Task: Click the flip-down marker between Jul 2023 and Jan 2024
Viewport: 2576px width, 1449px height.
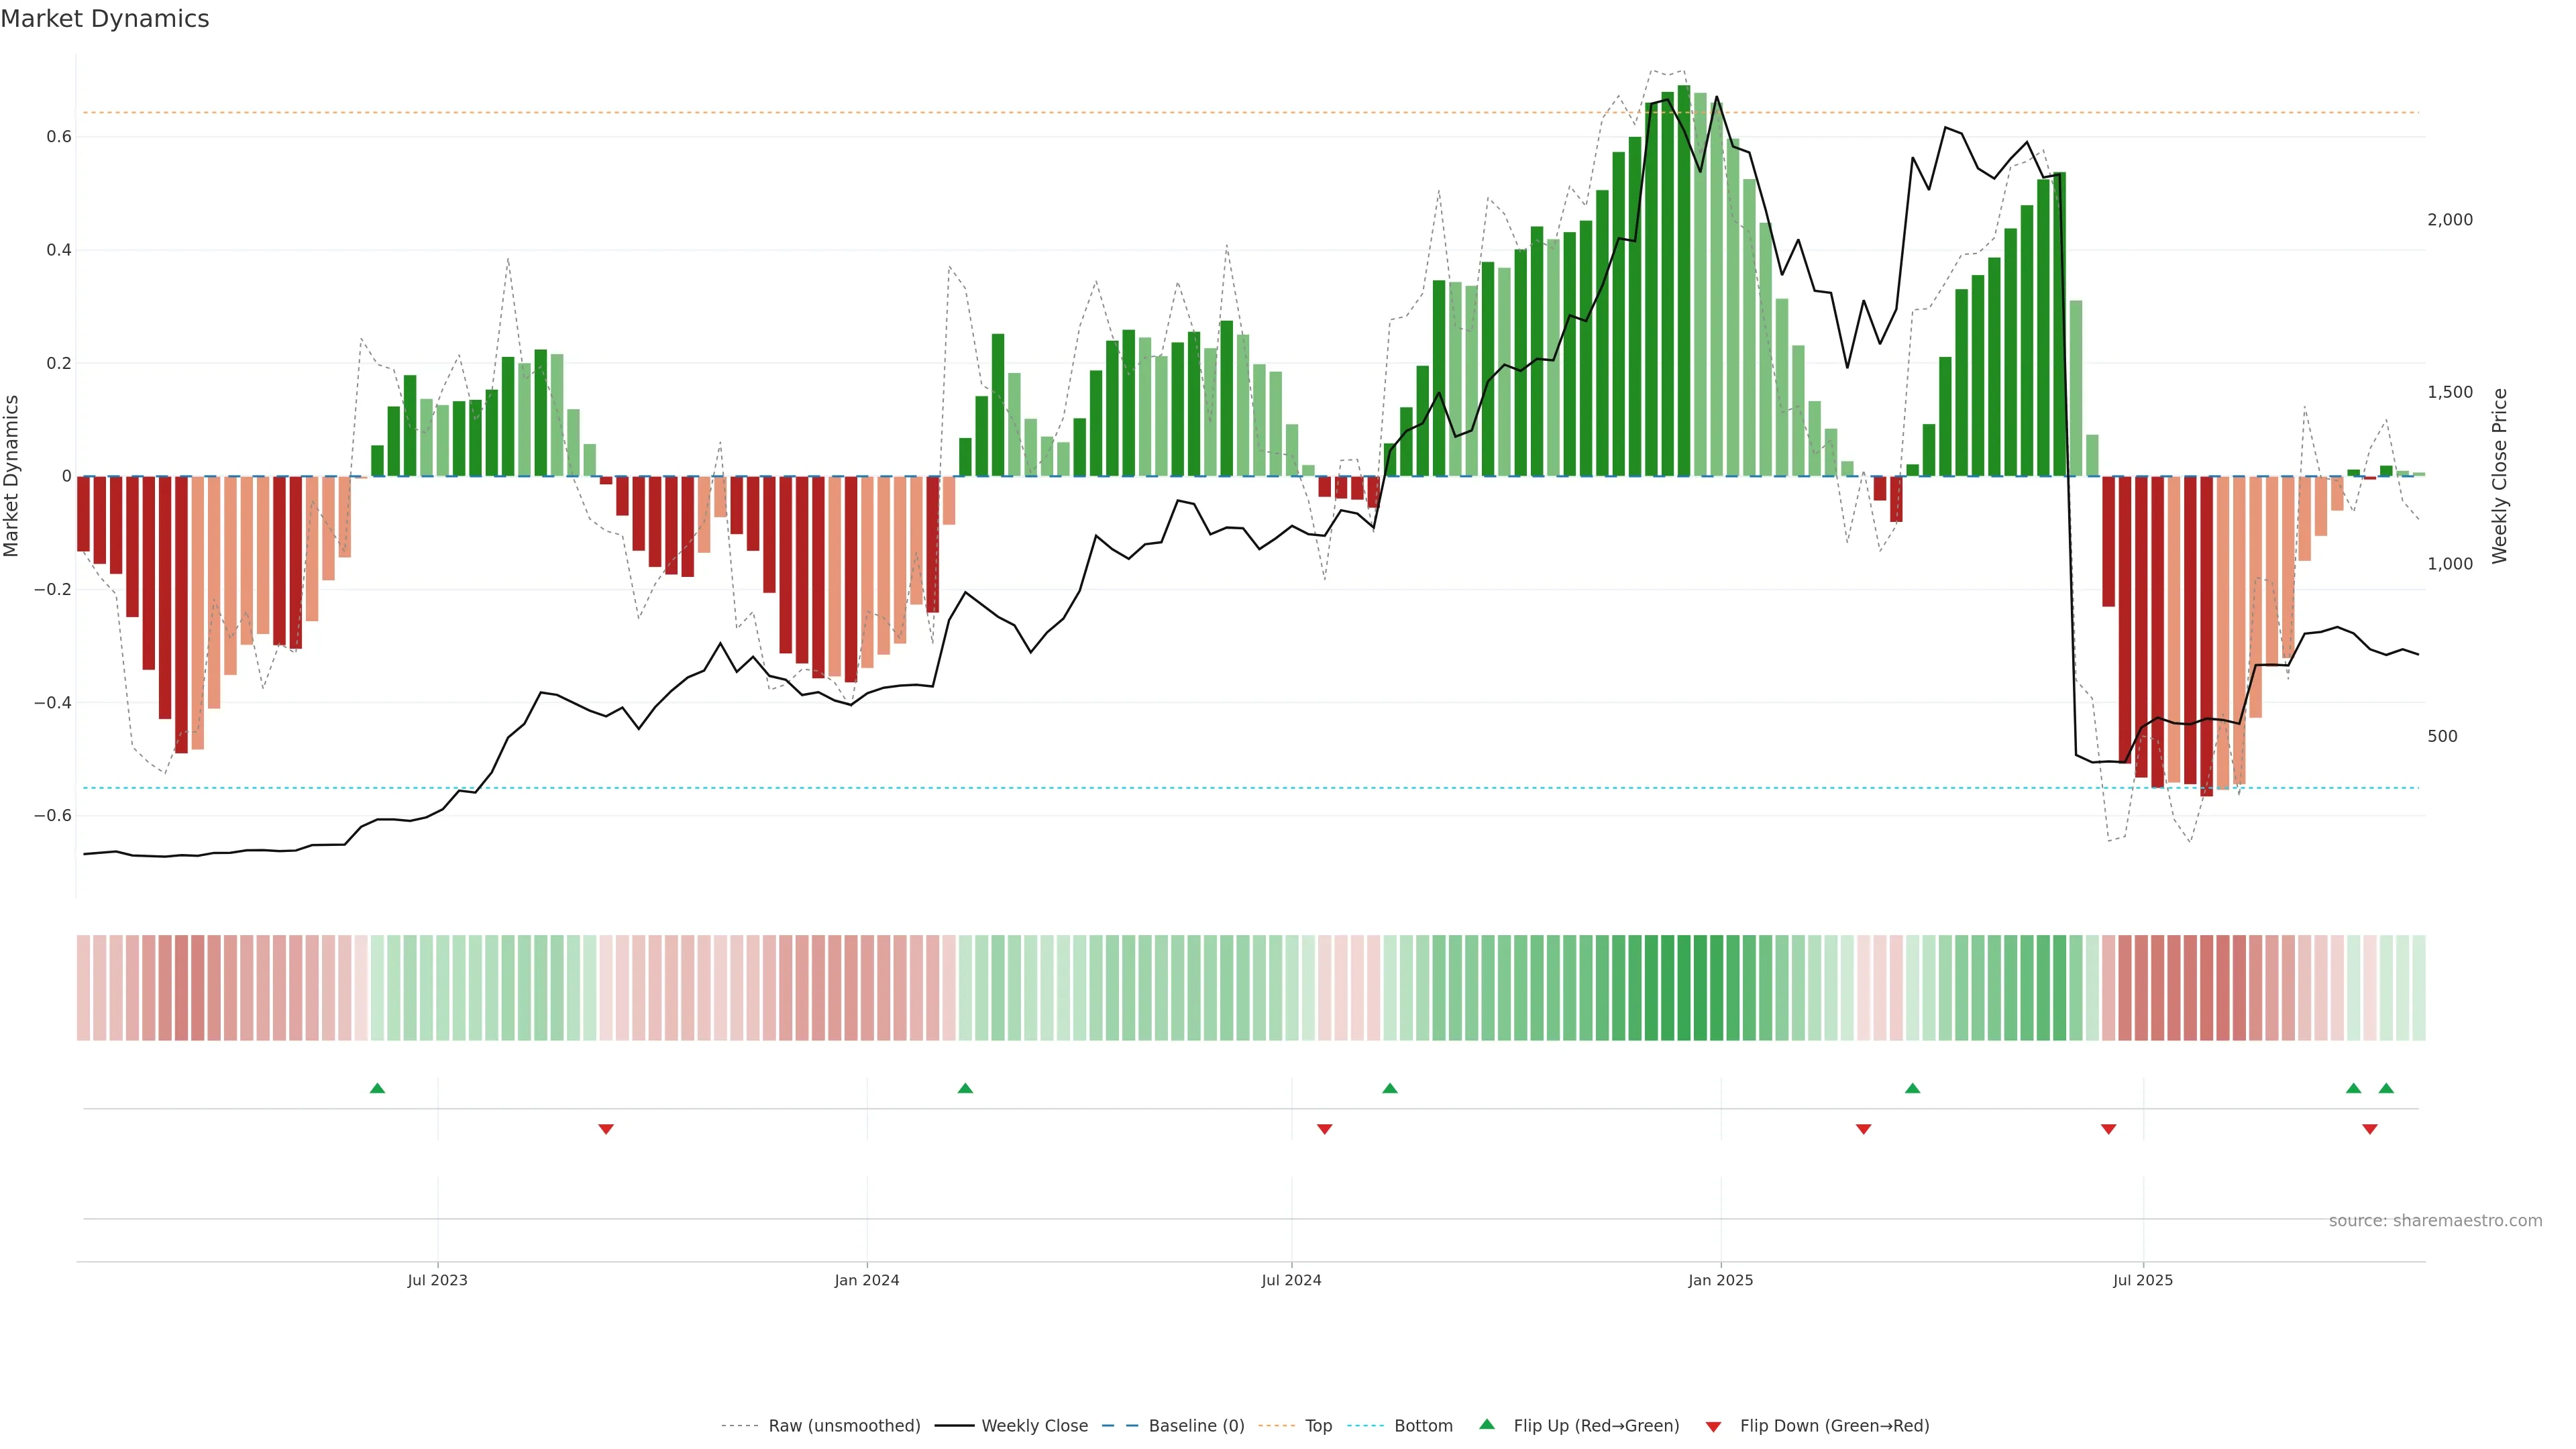Action: [606, 1129]
